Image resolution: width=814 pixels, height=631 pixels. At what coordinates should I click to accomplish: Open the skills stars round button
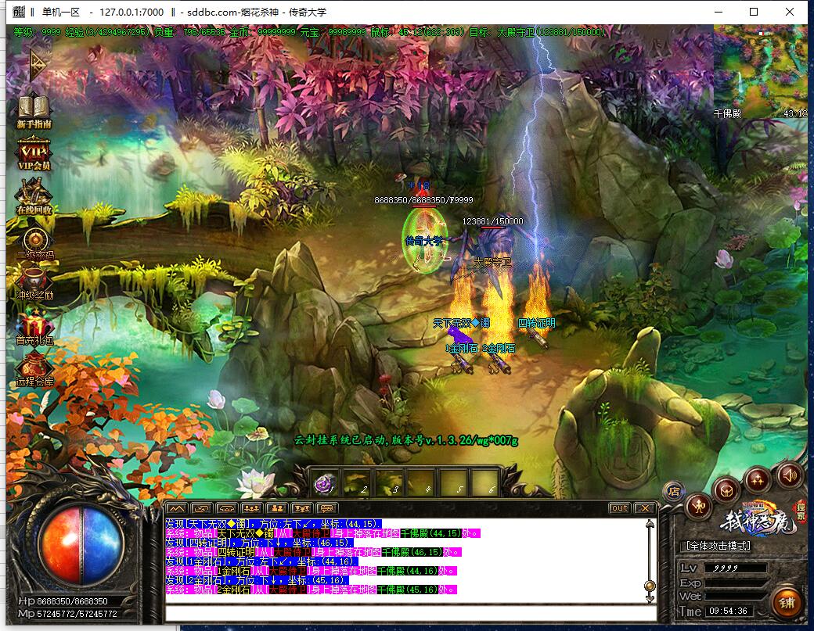[x=757, y=479]
